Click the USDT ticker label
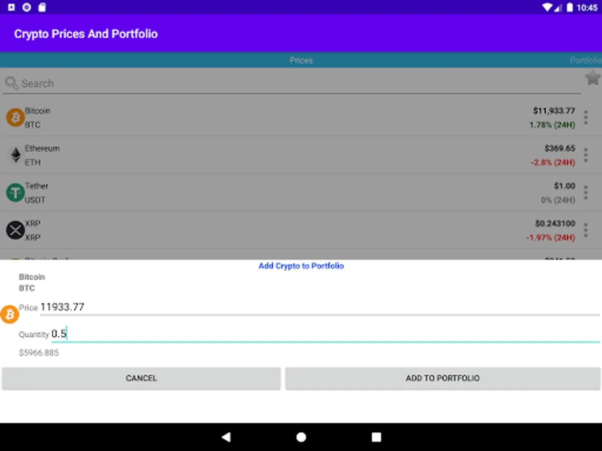This screenshot has height=451, width=602. [35, 200]
